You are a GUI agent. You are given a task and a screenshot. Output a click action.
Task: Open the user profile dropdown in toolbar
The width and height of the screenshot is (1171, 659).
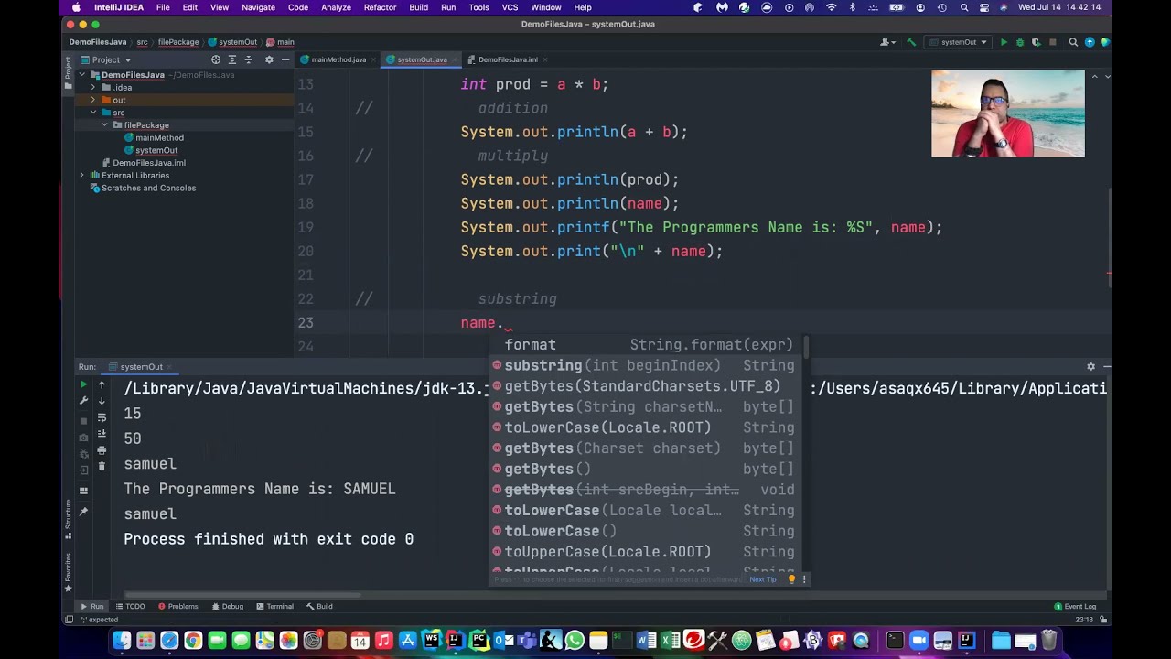[887, 42]
